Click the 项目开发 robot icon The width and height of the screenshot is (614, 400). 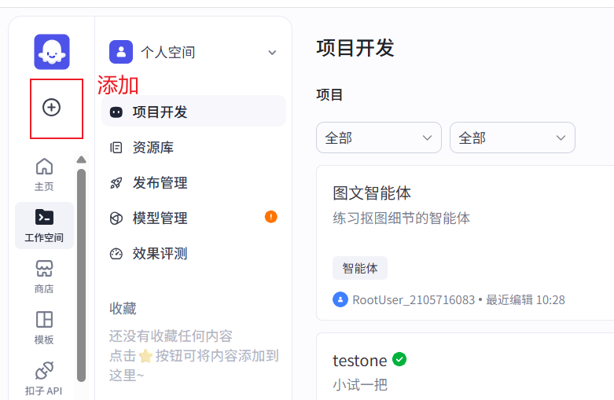point(116,112)
